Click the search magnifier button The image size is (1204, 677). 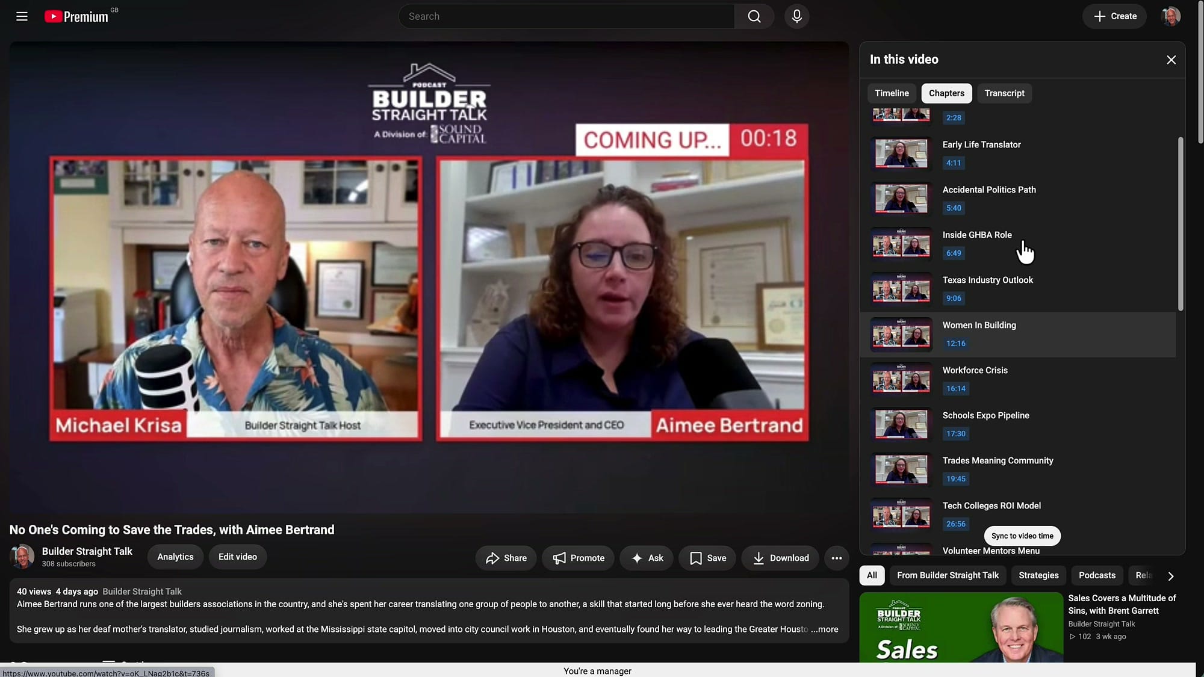754,16
